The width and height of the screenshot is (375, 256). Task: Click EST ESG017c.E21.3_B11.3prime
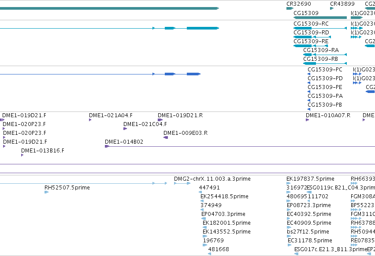pos(330,249)
